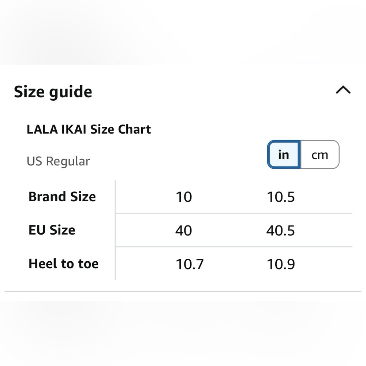Select brand size 10 value
The image size is (366, 366).
(184, 197)
